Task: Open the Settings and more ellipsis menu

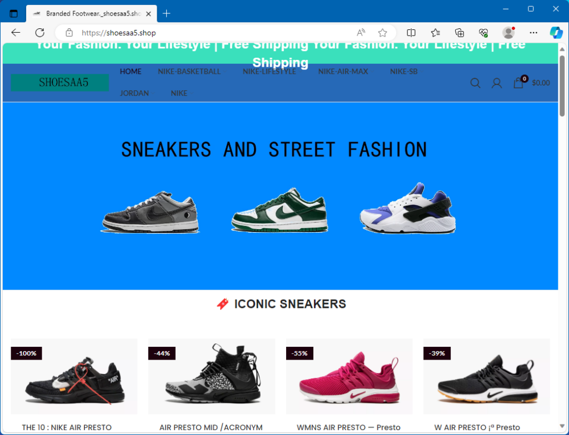Action: click(x=532, y=33)
